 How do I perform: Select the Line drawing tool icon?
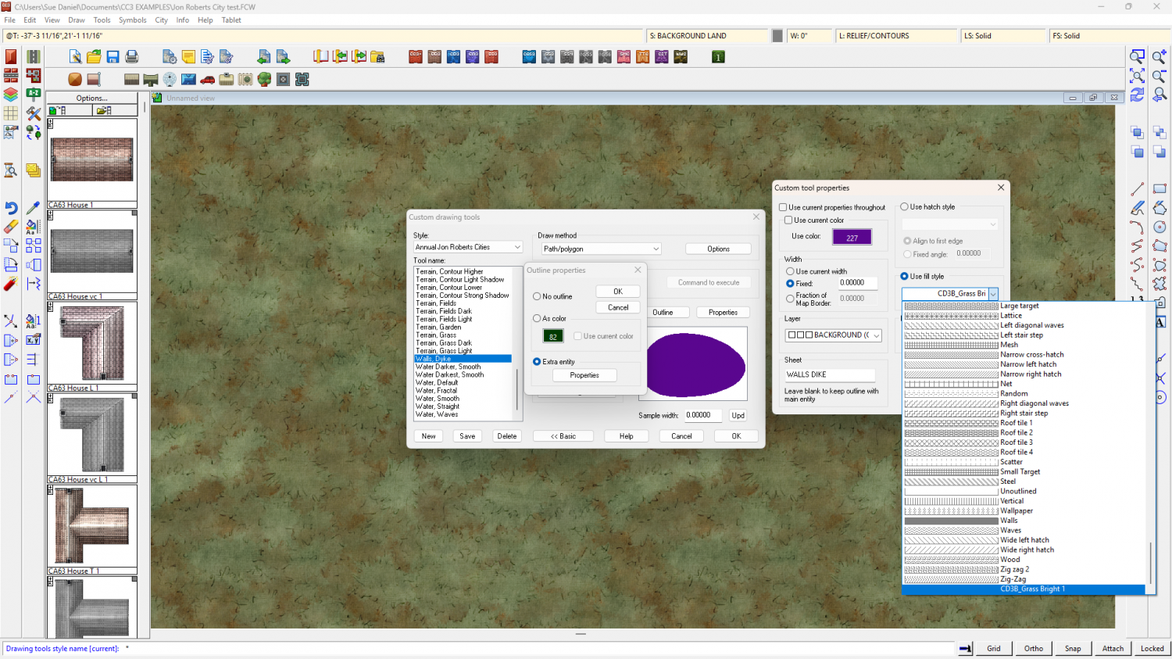[1137, 189]
